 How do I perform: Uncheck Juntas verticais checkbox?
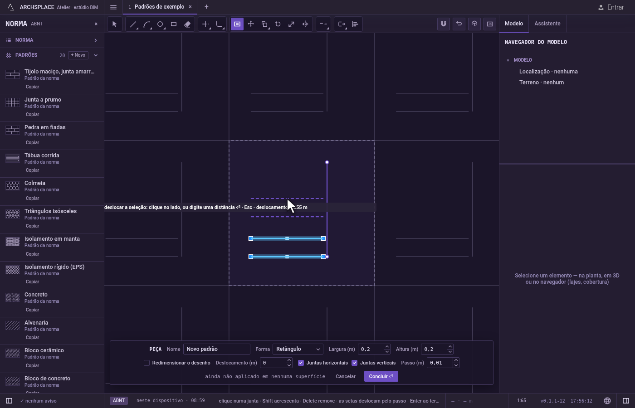[354, 363]
